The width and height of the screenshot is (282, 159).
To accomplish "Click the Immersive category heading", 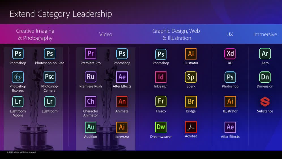I will [265, 34].
